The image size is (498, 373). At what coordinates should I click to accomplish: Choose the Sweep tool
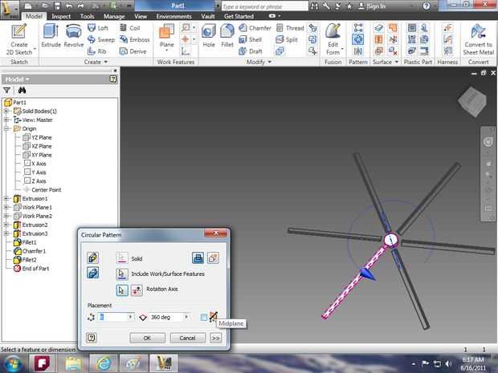[101, 39]
